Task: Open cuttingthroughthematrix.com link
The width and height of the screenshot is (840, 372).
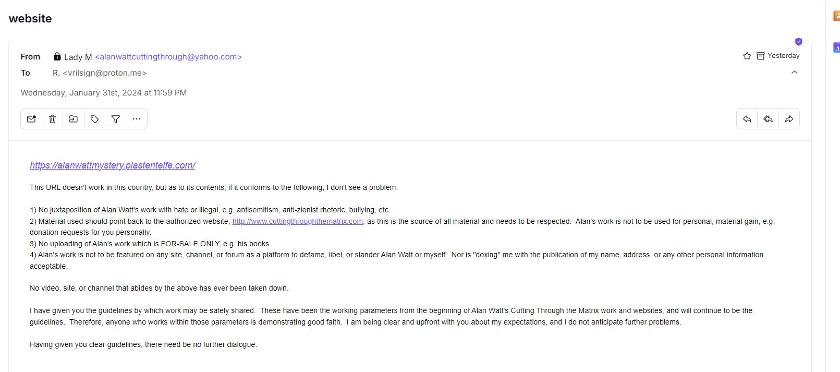Action: pos(298,221)
